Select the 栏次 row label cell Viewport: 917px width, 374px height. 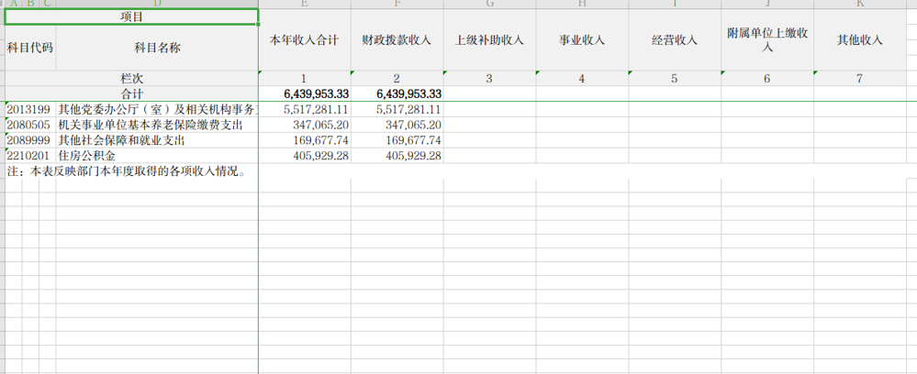[x=131, y=79]
